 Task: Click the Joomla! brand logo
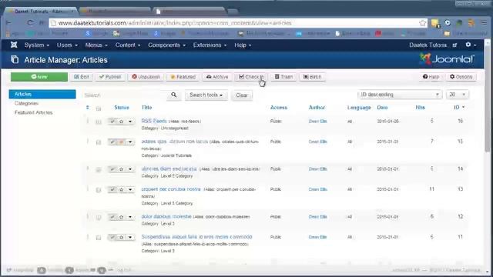[447, 59]
